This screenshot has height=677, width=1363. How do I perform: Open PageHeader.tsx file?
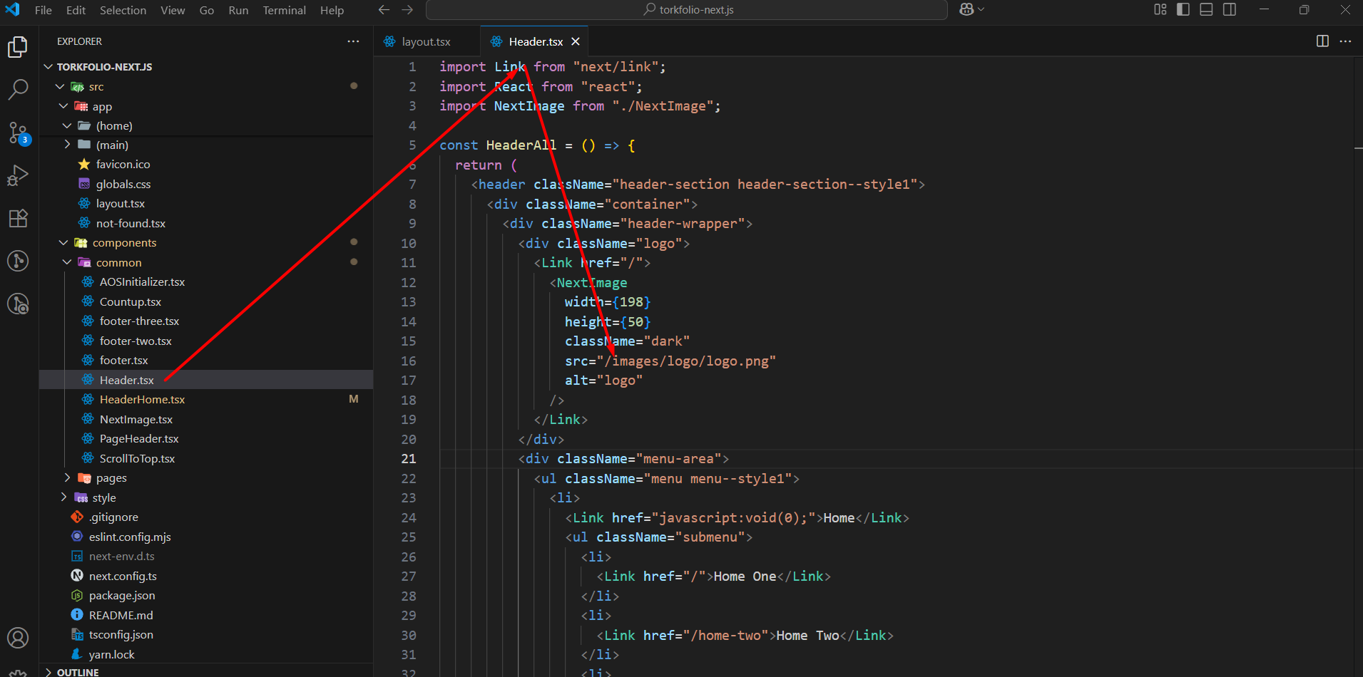pos(206,438)
